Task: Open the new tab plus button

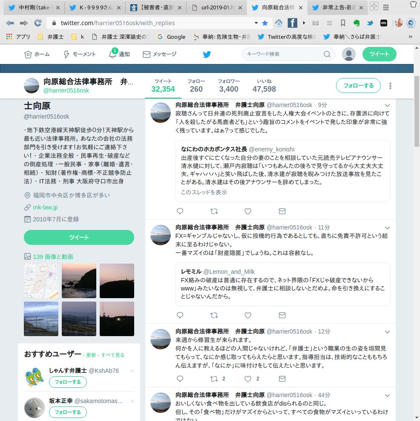Action: pos(374,6)
